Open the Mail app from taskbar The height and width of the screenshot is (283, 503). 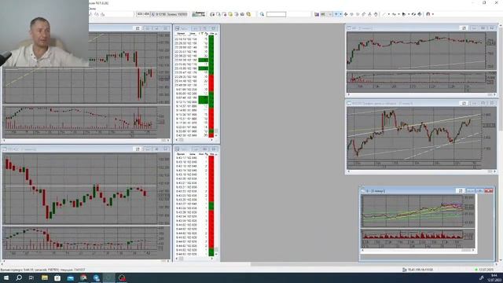point(71,277)
